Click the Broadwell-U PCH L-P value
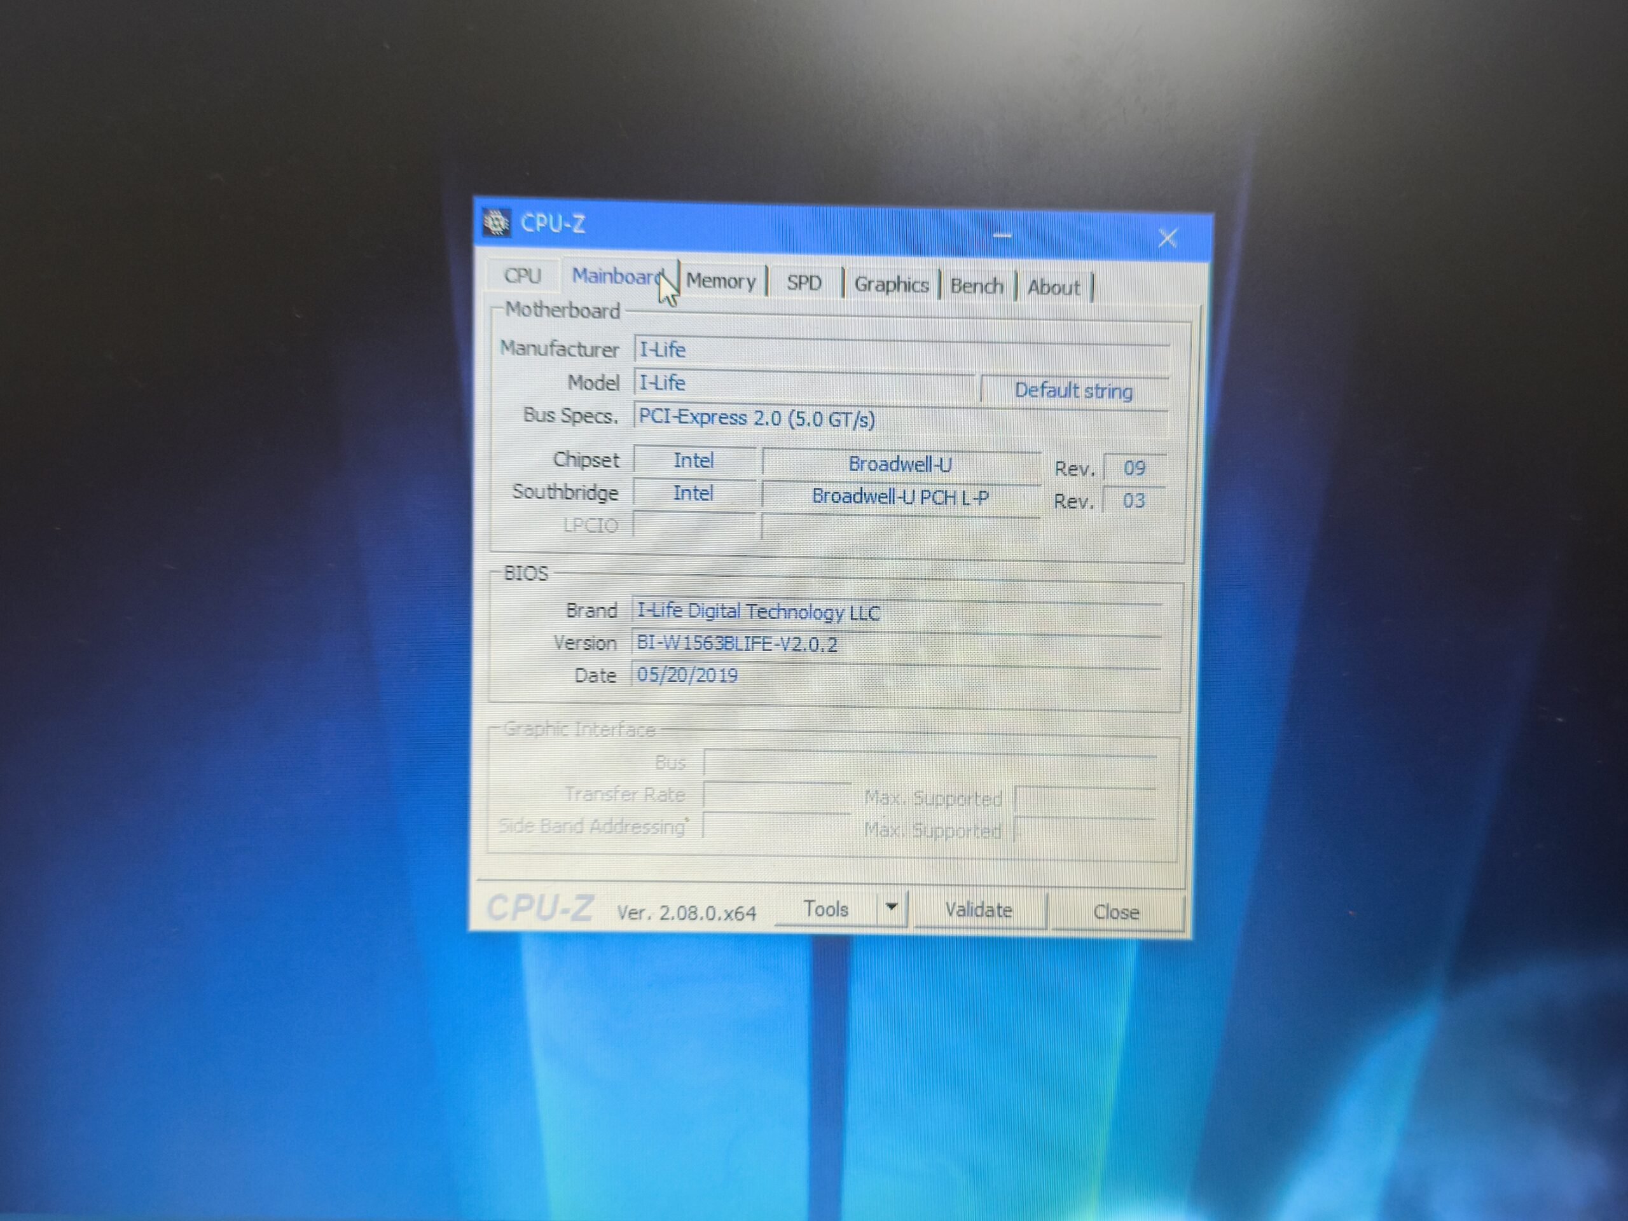 click(x=901, y=497)
